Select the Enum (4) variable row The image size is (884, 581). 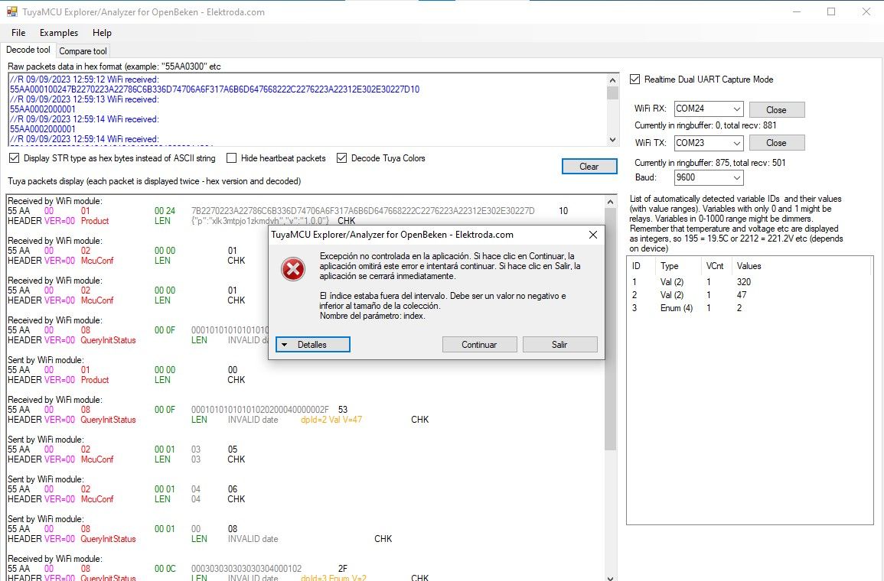pyautogui.click(x=749, y=308)
